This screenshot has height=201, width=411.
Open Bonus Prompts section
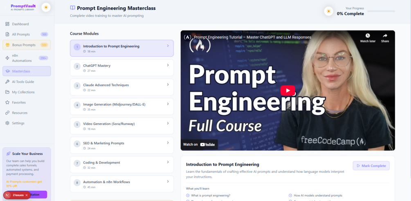coord(27,45)
